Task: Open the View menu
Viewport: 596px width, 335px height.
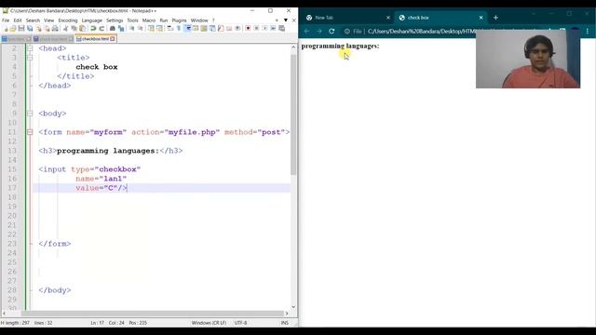Action: (x=48, y=20)
